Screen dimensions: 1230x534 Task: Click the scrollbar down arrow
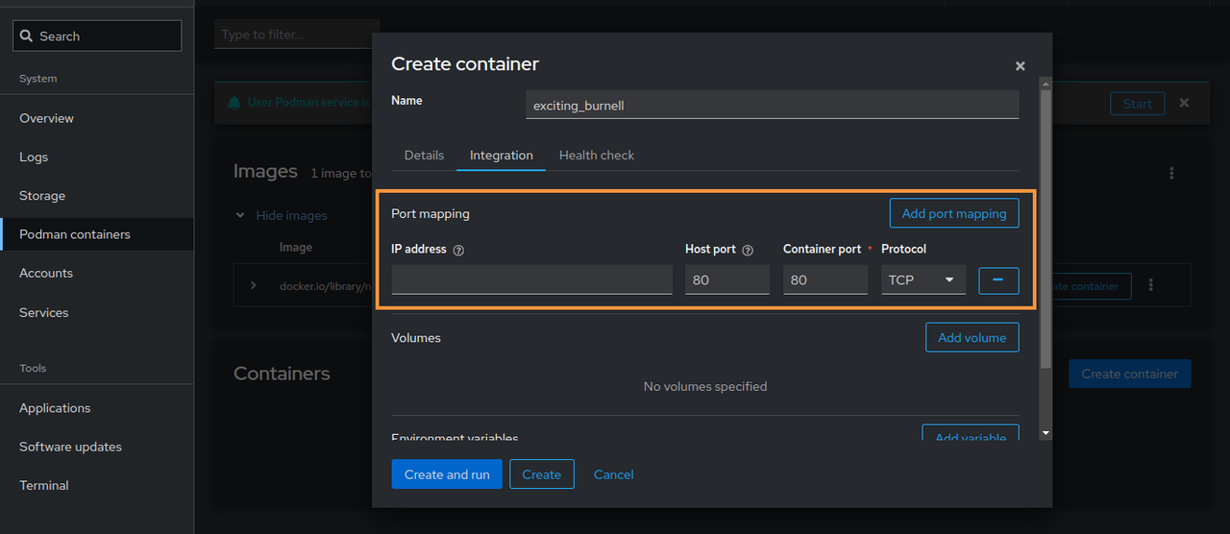tap(1045, 434)
